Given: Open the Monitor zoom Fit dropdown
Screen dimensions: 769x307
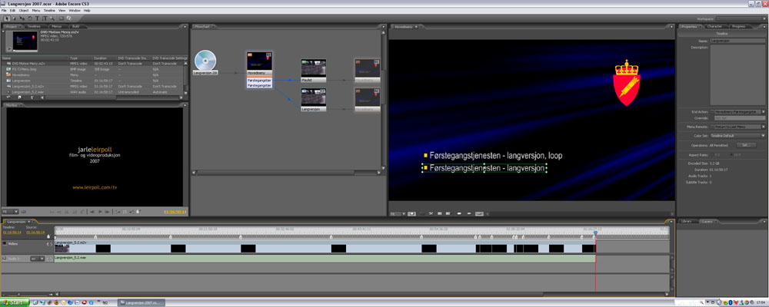Looking at the screenshot, I should 10,212.
